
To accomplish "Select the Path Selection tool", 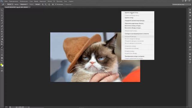I will coord(2,52).
